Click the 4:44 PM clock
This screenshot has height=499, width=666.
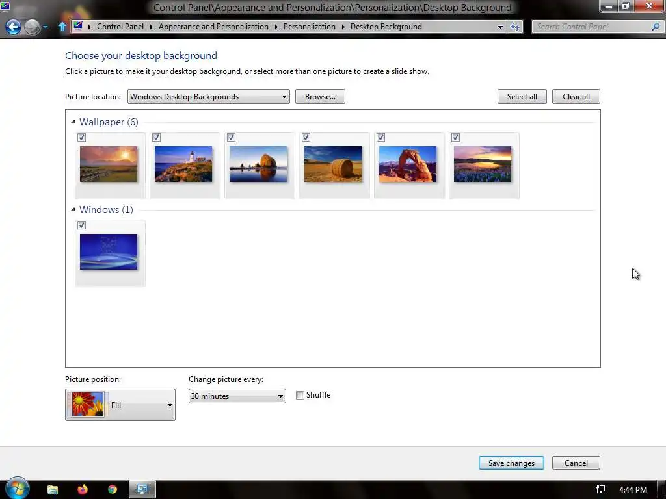tap(633, 490)
